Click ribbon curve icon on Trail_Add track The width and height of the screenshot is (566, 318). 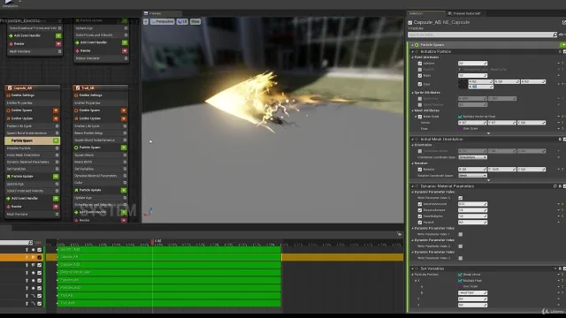click(34, 303)
